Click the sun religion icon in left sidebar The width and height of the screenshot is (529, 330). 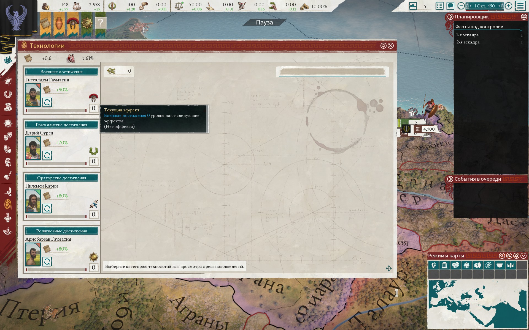(8, 123)
